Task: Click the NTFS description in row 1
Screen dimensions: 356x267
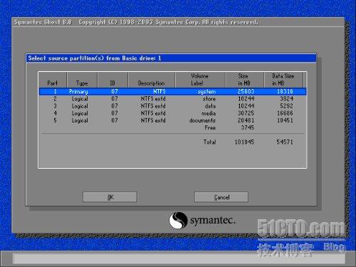Action: [159, 91]
